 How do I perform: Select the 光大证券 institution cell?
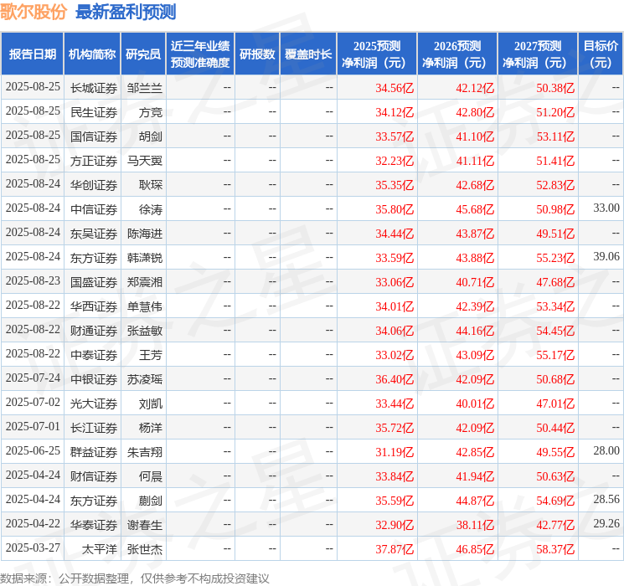coord(94,404)
